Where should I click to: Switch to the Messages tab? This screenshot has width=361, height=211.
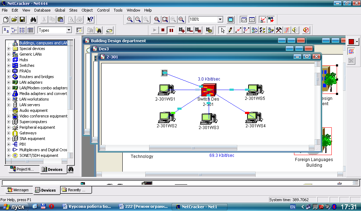coord(18,190)
